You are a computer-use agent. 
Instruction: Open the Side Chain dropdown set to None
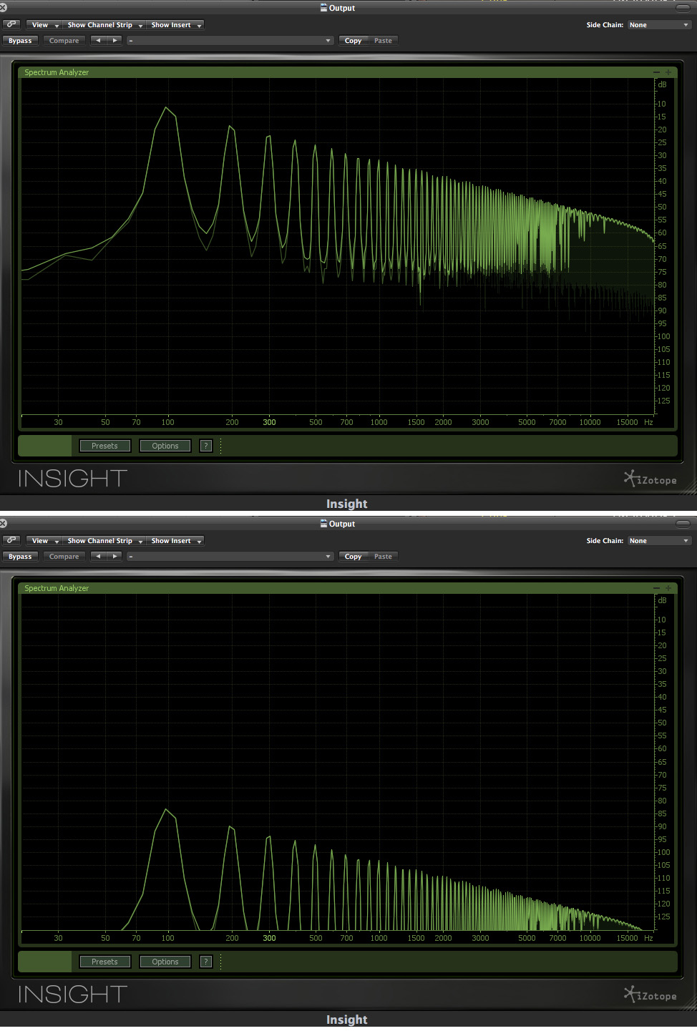tap(658, 24)
